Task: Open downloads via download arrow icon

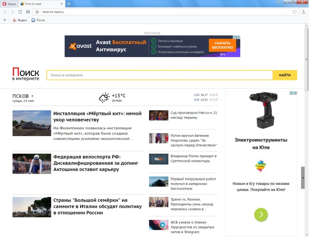Action: (x=304, y=12)
